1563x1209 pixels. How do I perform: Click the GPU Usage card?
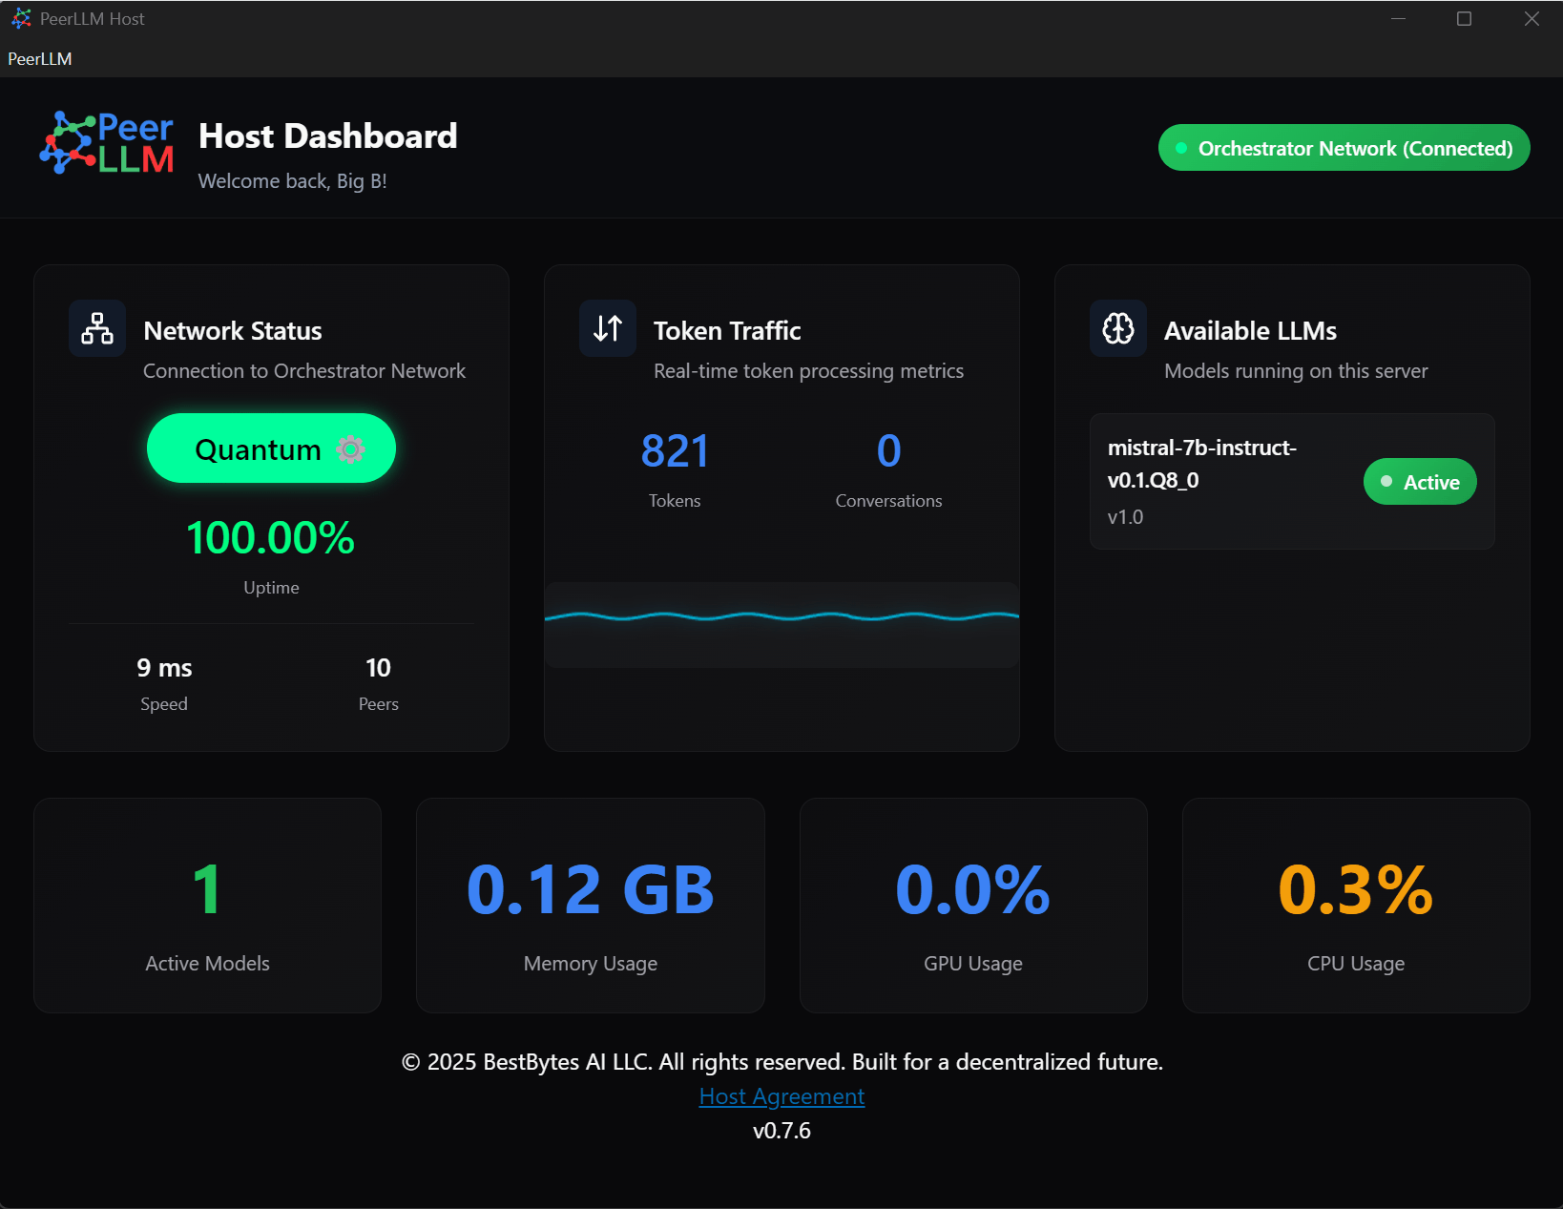(972, 906)
